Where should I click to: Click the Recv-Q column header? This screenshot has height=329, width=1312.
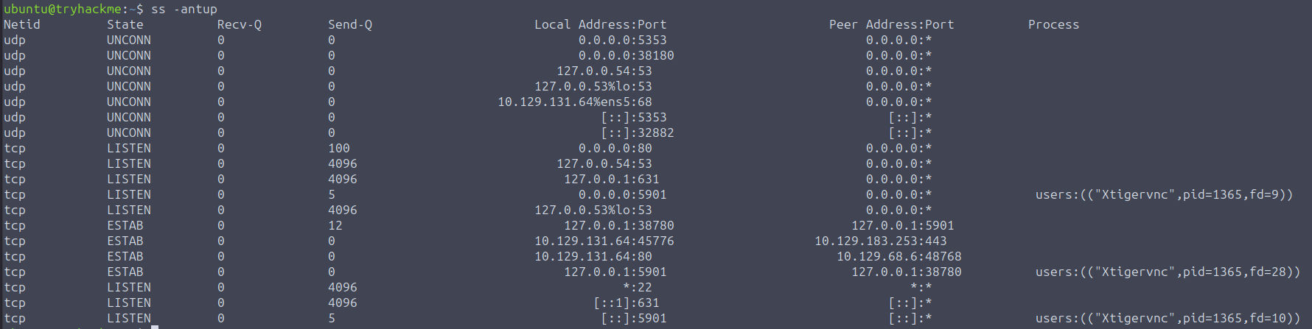click(x=239, y=24)
